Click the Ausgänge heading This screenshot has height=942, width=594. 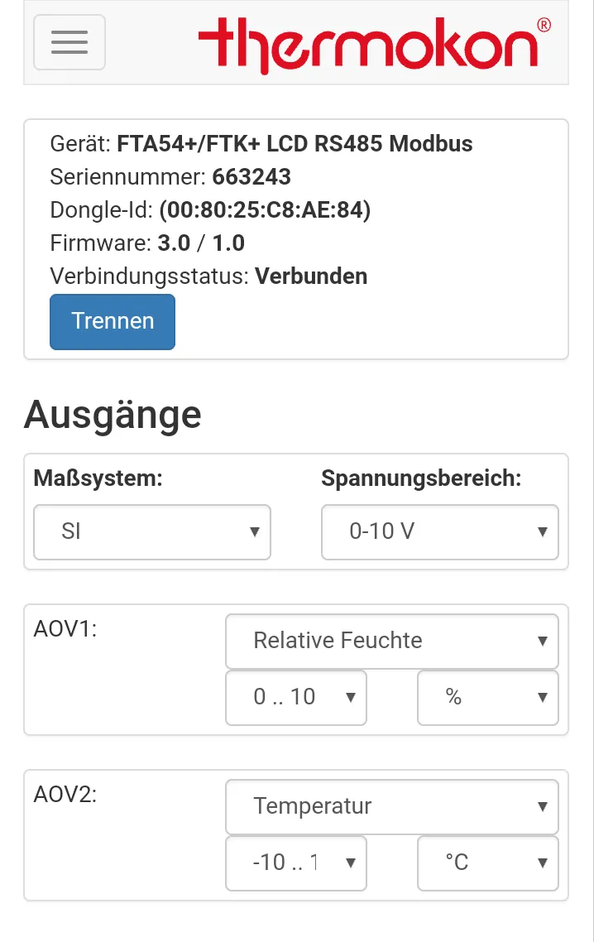pyautogui.click(x=113, y=416)
